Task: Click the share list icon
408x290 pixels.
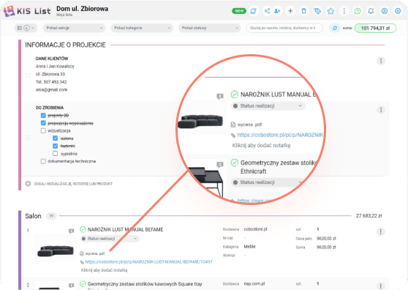Action: coord(267,11)
